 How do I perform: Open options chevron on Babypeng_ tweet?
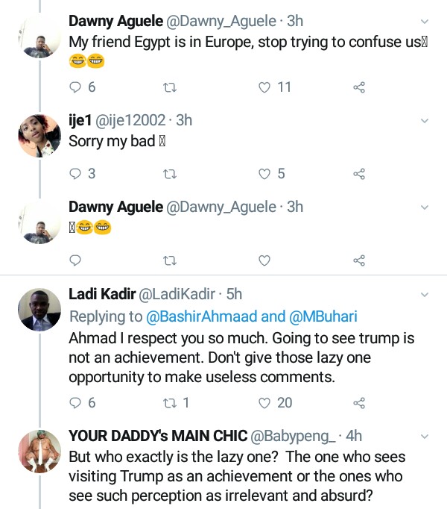coord(425,436)
